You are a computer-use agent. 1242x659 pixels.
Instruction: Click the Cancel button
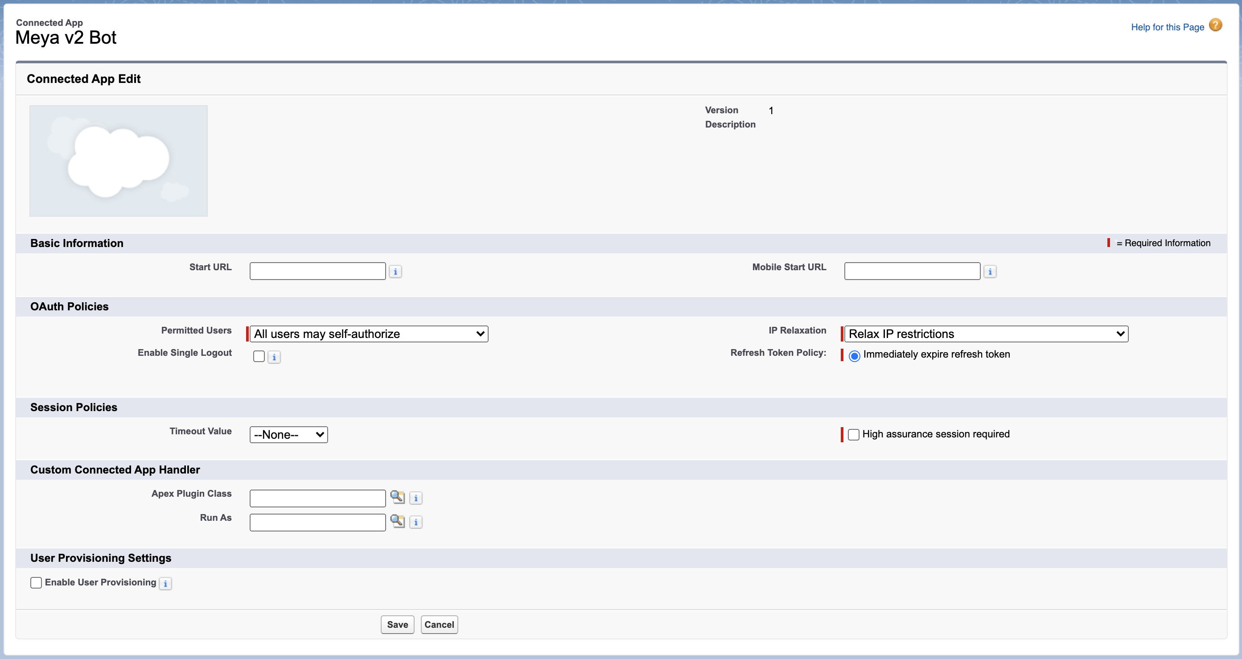(x=439, y=624)
